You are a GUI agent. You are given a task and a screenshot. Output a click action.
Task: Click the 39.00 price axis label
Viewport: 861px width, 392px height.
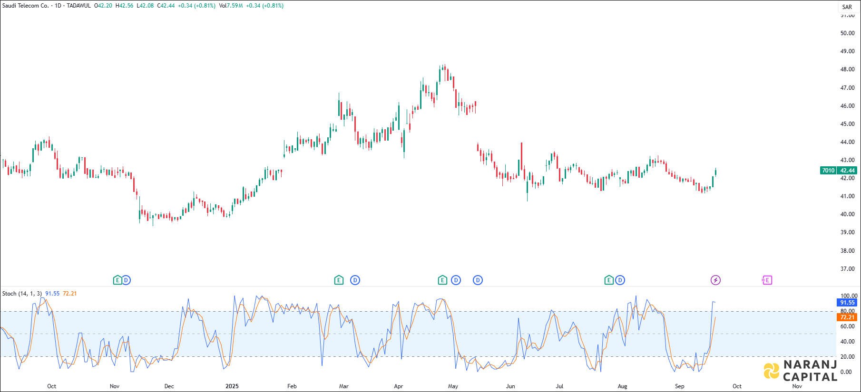point(847,232)
